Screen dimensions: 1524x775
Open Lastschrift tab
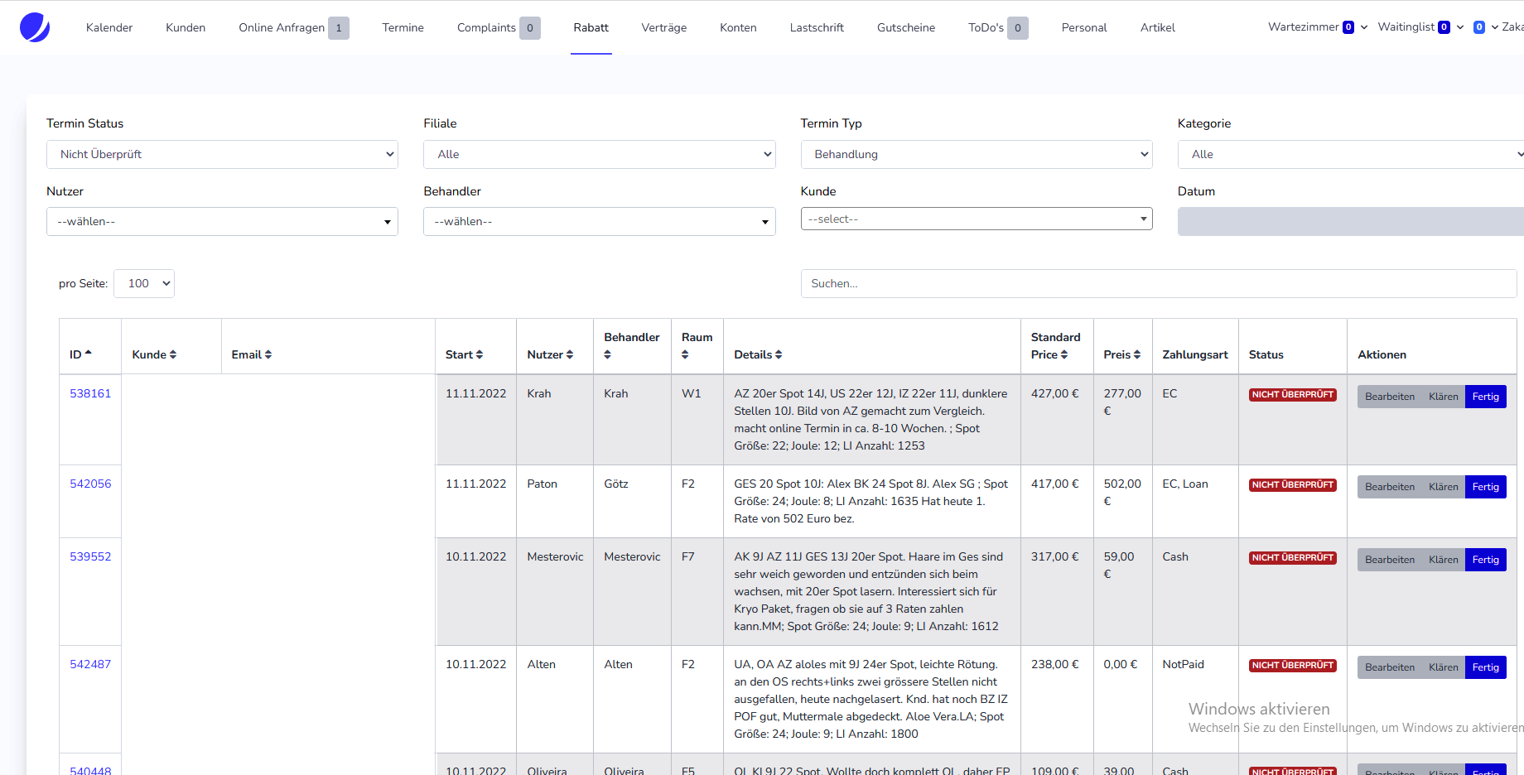click(817, 27)
